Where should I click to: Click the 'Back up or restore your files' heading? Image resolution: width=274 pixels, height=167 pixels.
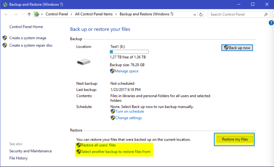point(100,29)
